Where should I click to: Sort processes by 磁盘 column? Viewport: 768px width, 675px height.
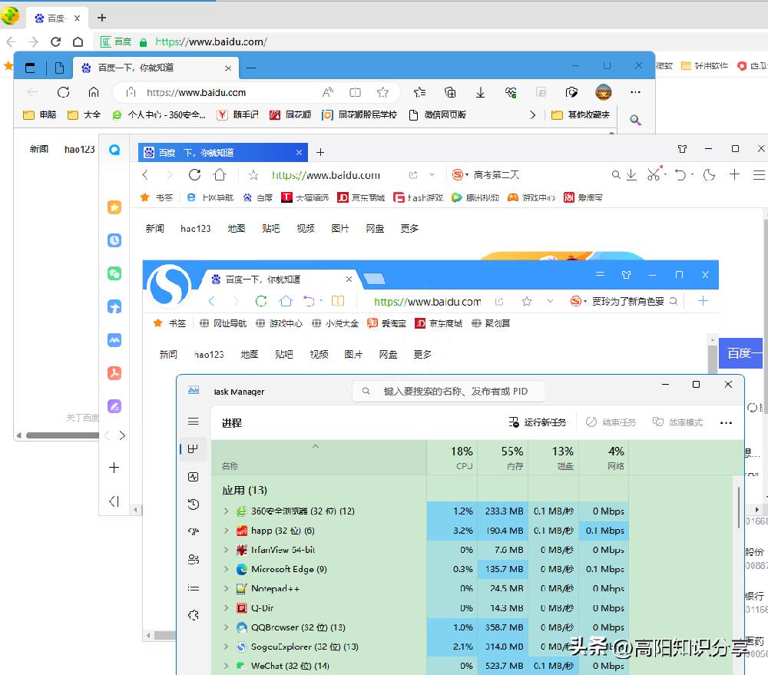click(554, 458)
